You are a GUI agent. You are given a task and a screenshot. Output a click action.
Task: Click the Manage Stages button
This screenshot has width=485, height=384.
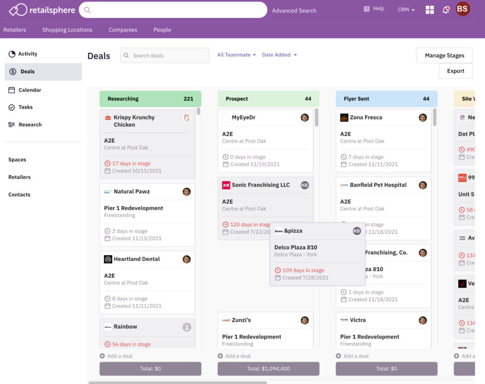pos(444,55)
